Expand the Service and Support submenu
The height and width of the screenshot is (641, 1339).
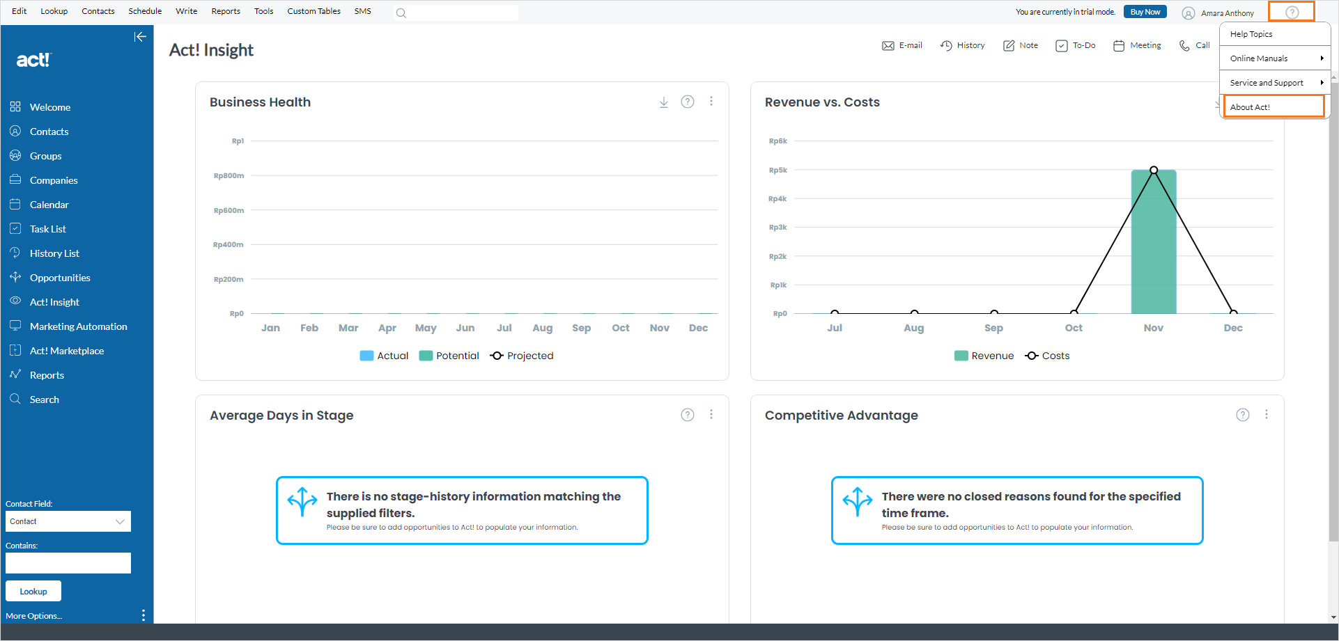pos(1275,83)
